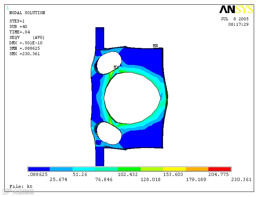Image resolution: width=257 pixels, height=197 pixels.
Task: Click the JUL 8 2005 date
Action: coord(234,19)
